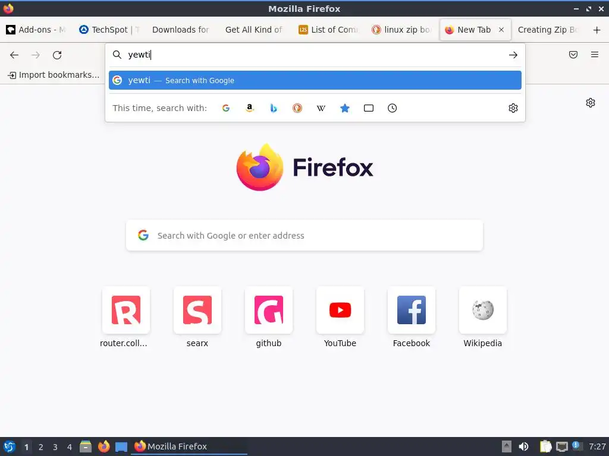Switch to the linux zip bo tab
609x456 pixels.
[401, 30]
